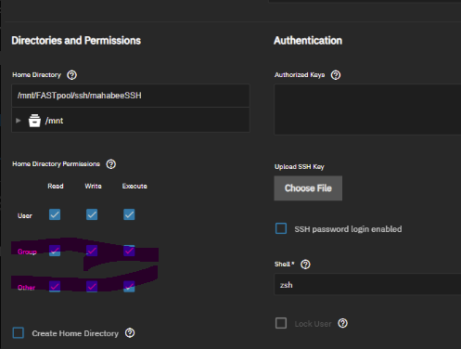
Task: Open Authorized Keys help icon
Action: (336, 75)
